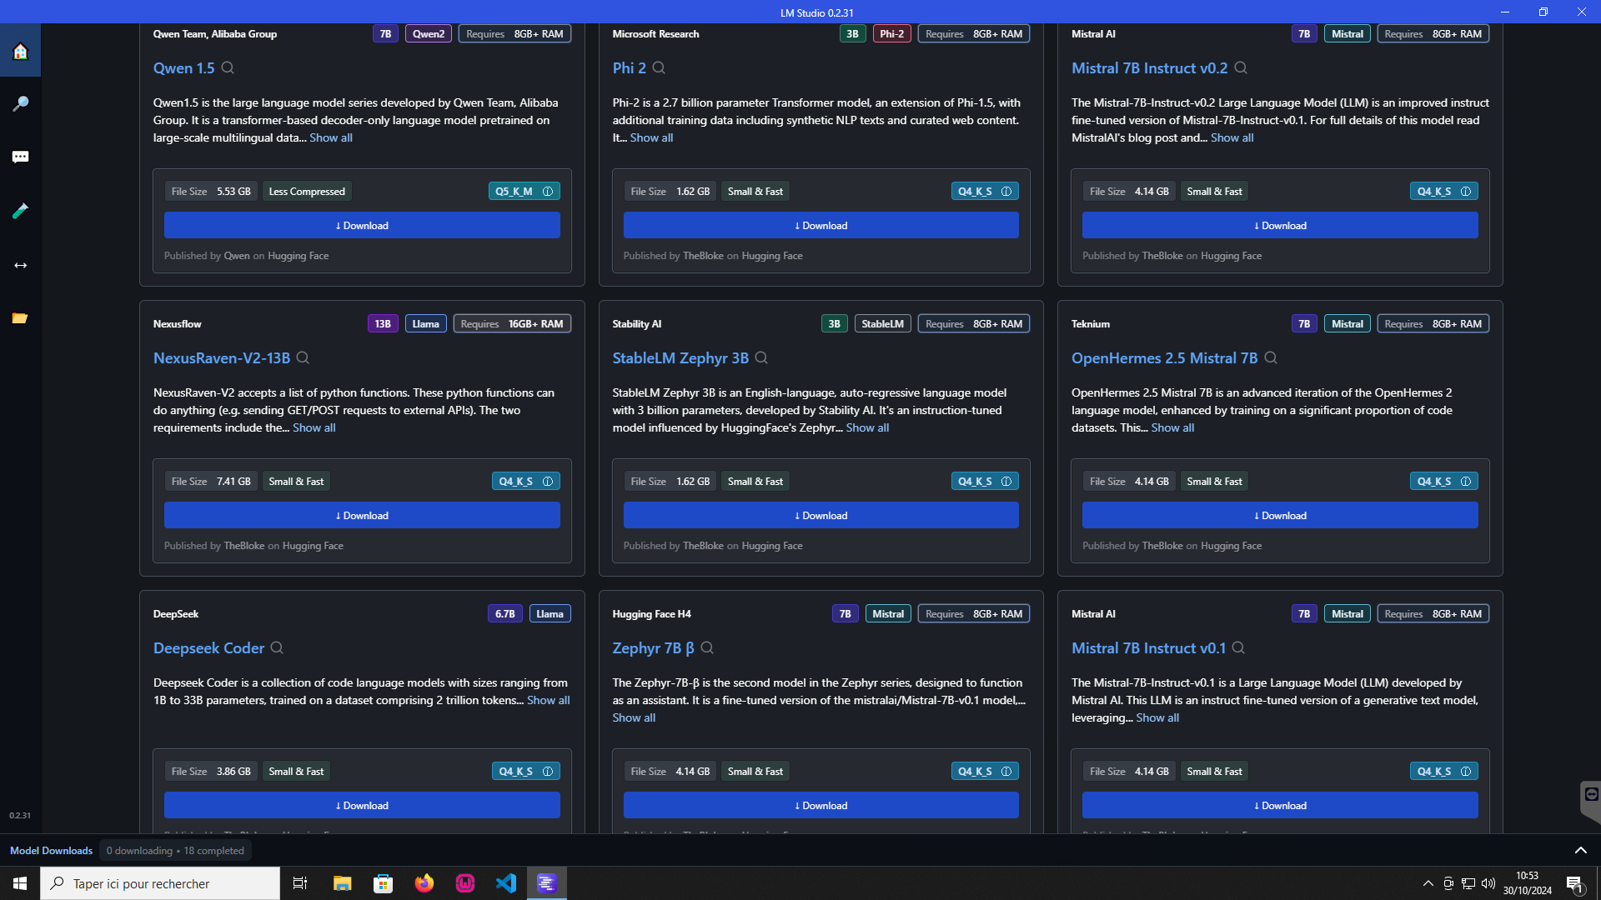
Task: Click search icon beside OpenHermes 2.5 Mistral 7B
Action: 1271,357
